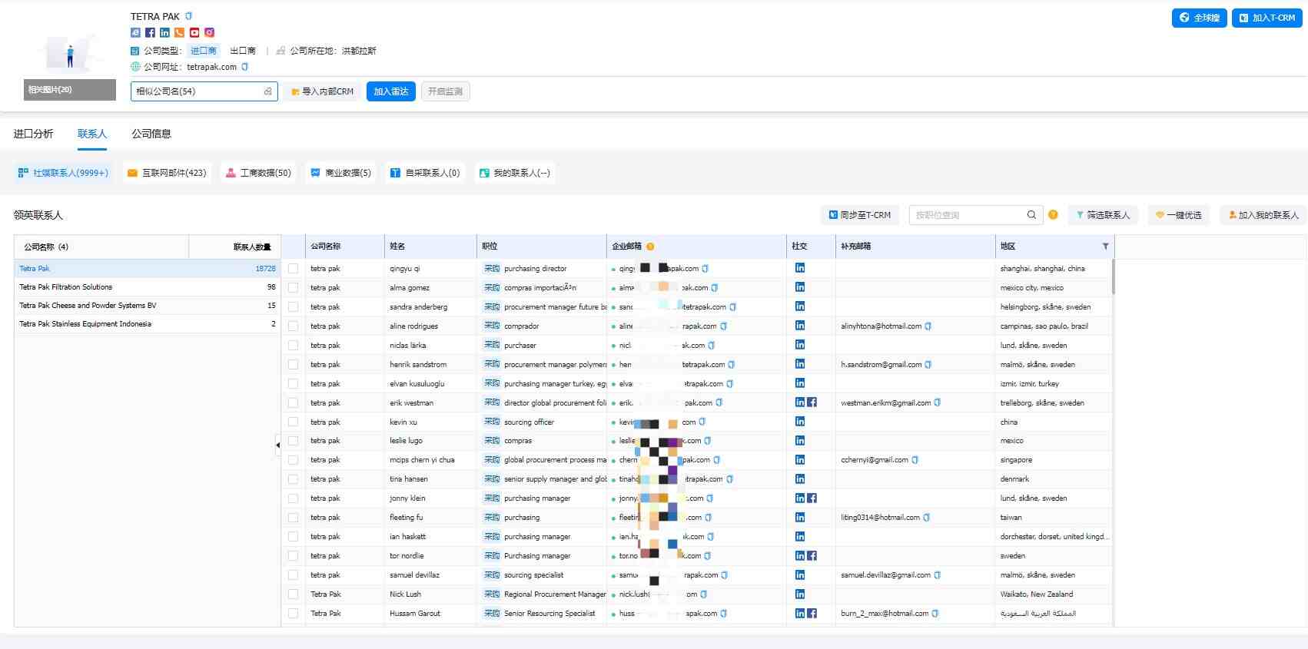Copy the h.sandstrom@gmail.com email
1308x649 pixels.
click(928, 365)
